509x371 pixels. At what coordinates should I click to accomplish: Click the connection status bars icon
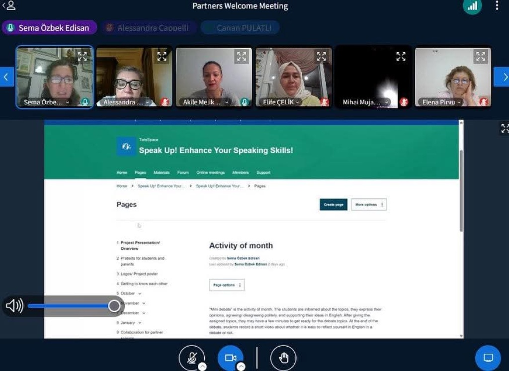[472, 6]
